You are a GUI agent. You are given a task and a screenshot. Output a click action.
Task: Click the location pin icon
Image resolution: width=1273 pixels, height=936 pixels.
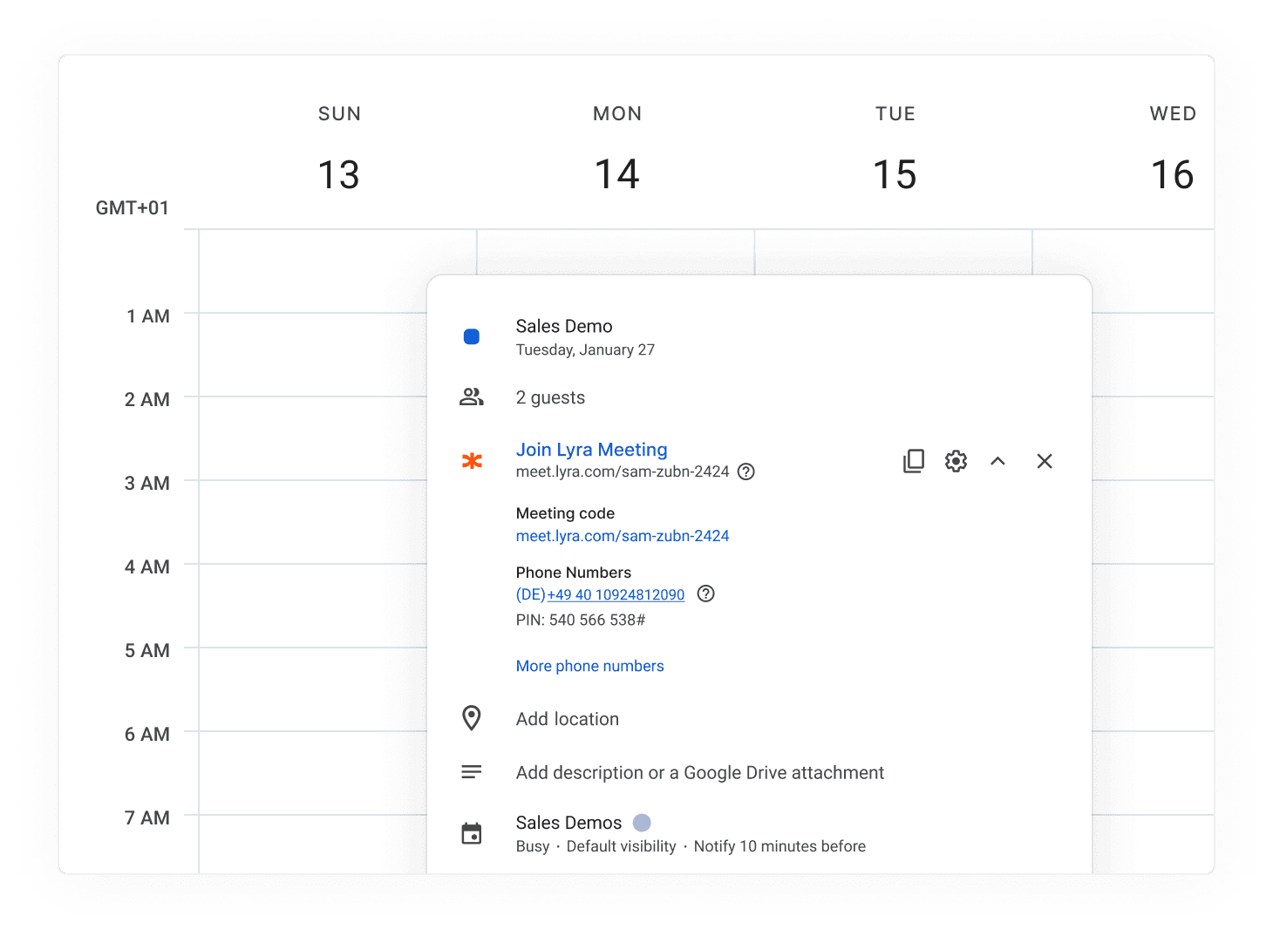pyautogui.click(x=472, y=718)
